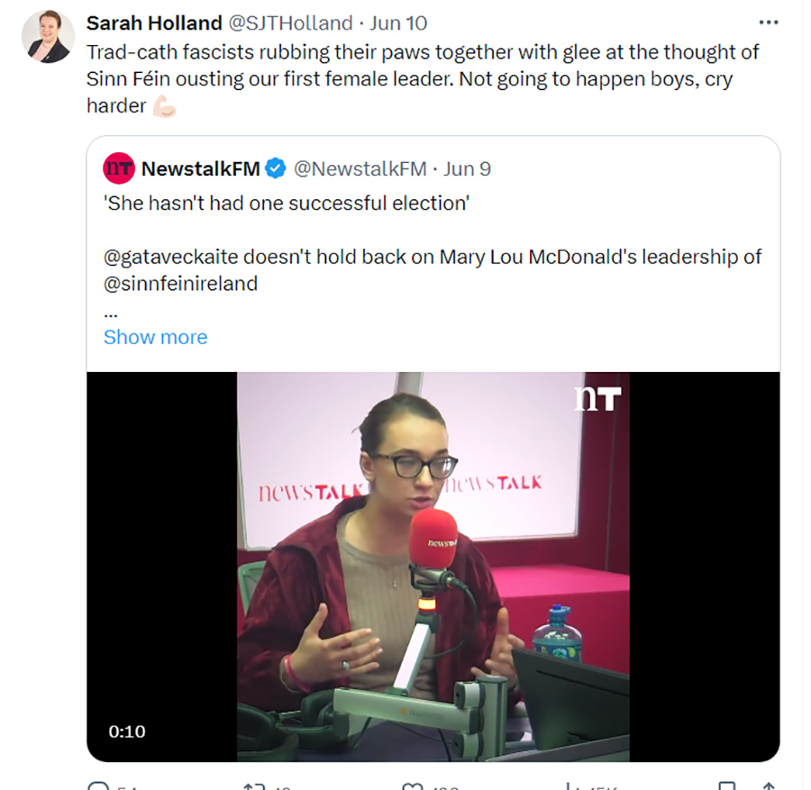Open the Sarah Holland display name link
The width and height of the screenshot is (811, 790).
point(154,23)
